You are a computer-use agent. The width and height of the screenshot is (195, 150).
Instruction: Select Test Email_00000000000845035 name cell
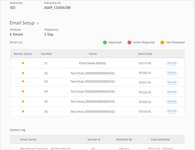click(x=92, y=101)
